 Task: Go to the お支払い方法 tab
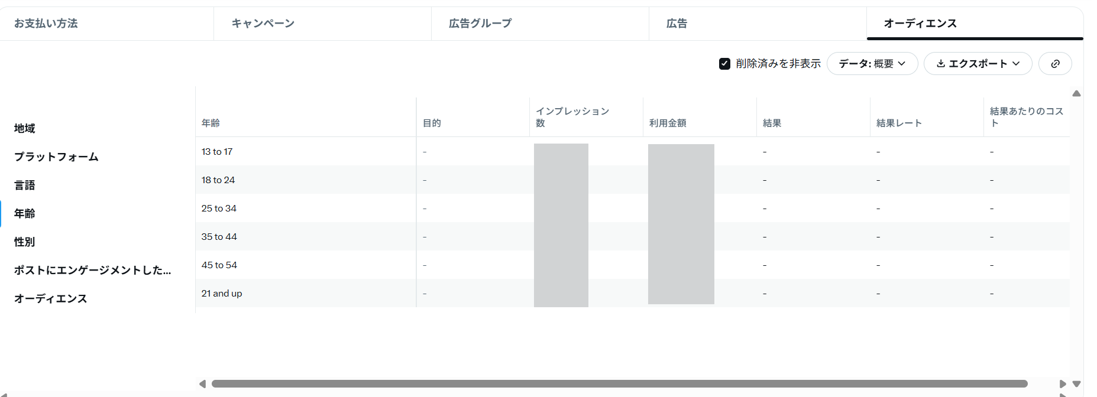tap(46, 24)
